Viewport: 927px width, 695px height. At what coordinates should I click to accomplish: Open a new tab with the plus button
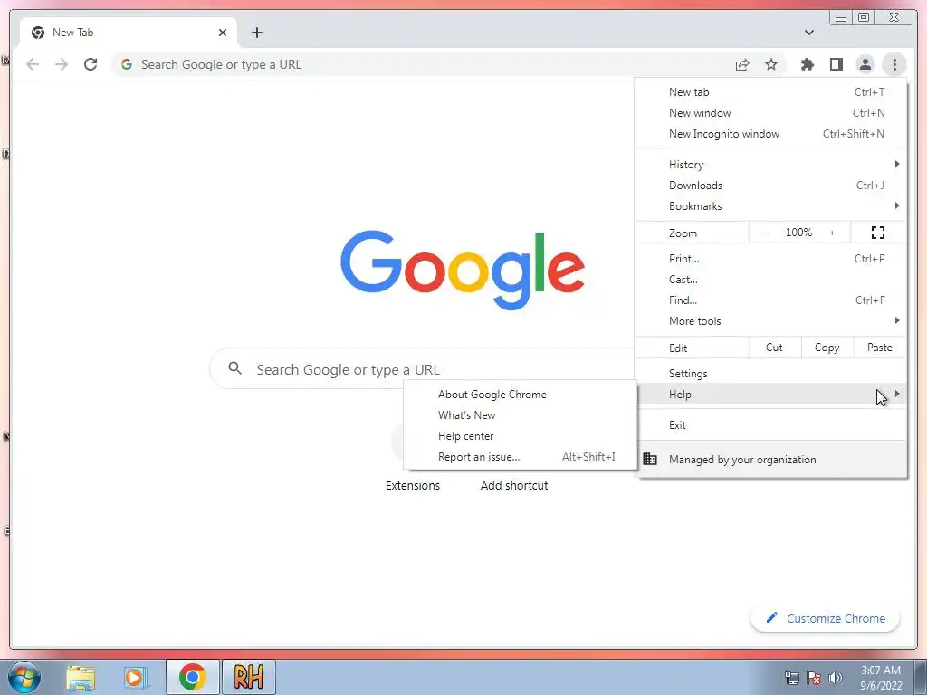point(256,33)
